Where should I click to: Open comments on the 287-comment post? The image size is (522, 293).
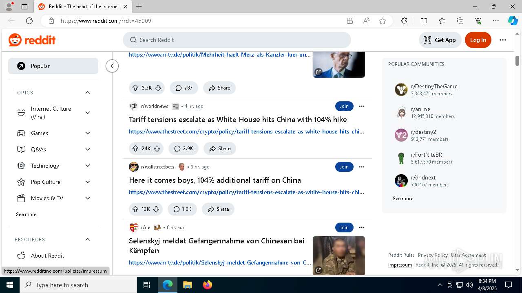[184, 88]
